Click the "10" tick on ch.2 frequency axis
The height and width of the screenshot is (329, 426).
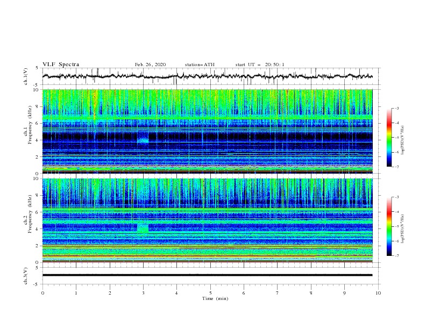36,178
